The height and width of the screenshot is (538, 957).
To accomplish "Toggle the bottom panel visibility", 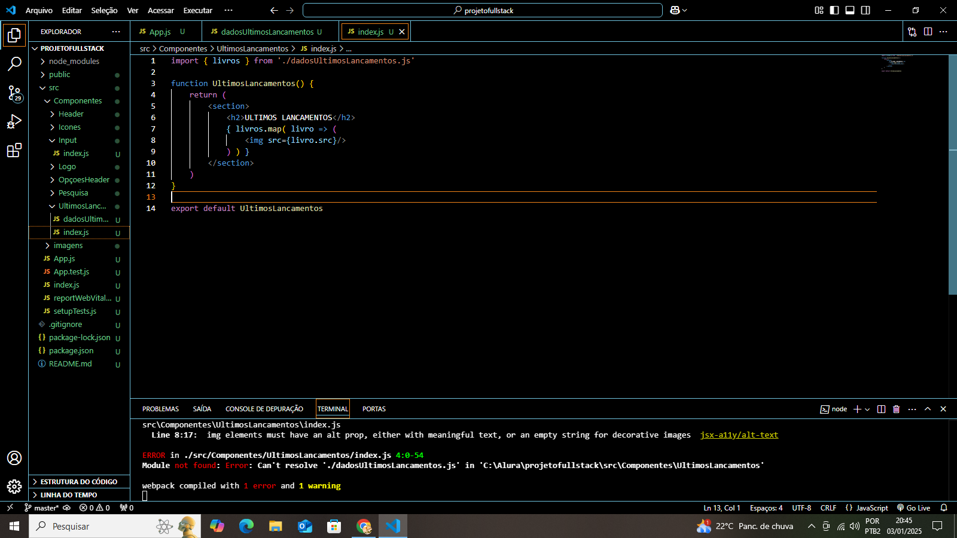I will pyautogui.click(x=850, y=10).
